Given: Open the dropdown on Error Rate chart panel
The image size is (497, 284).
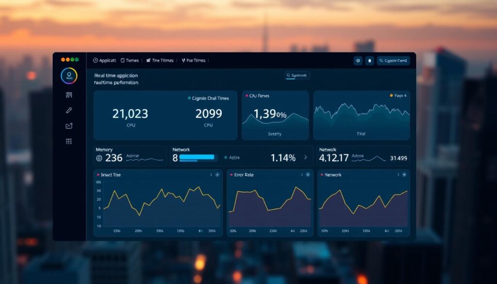Looking at the screenshot, I should pos(307,175).
